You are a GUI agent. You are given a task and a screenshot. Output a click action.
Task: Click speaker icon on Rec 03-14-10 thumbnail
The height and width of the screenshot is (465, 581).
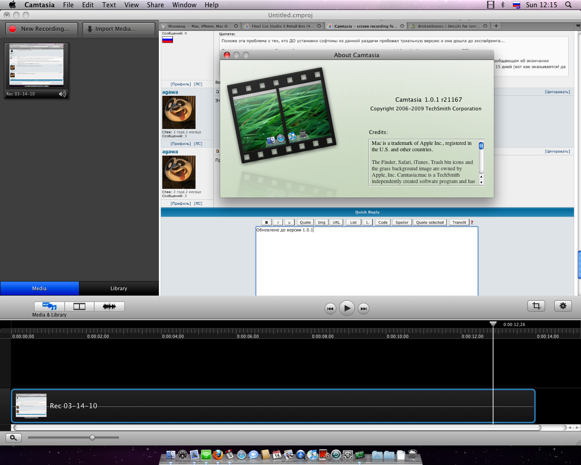click(63, 94)
